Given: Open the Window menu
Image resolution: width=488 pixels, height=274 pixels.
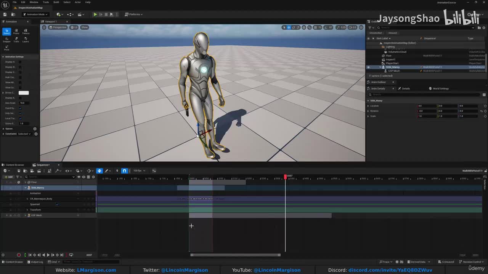Looking at the screenshot, I should click(x=34, y=2).
